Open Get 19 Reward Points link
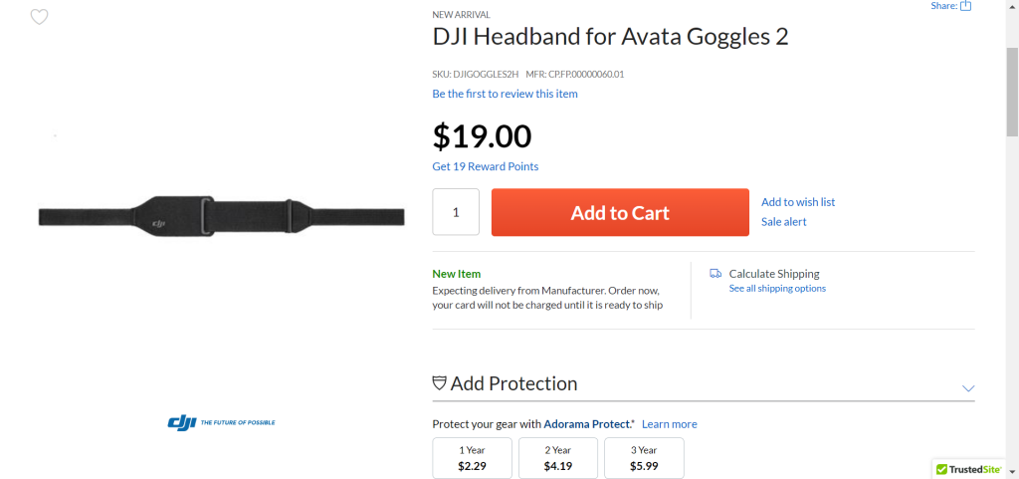This screenshot has width=1019, height=479. (486, 166)
